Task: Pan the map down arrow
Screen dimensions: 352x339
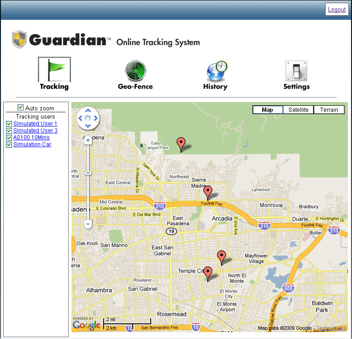Action: pyautogui.click(x=88, y=126)
